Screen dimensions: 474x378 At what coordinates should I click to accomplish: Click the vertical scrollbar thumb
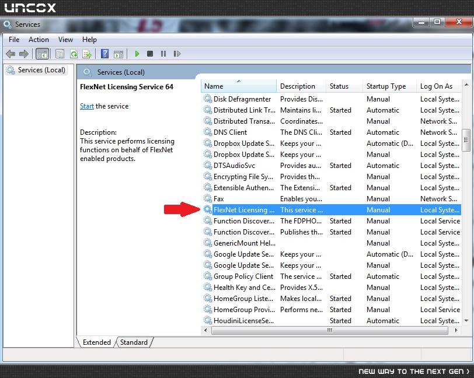pos(466,140)
